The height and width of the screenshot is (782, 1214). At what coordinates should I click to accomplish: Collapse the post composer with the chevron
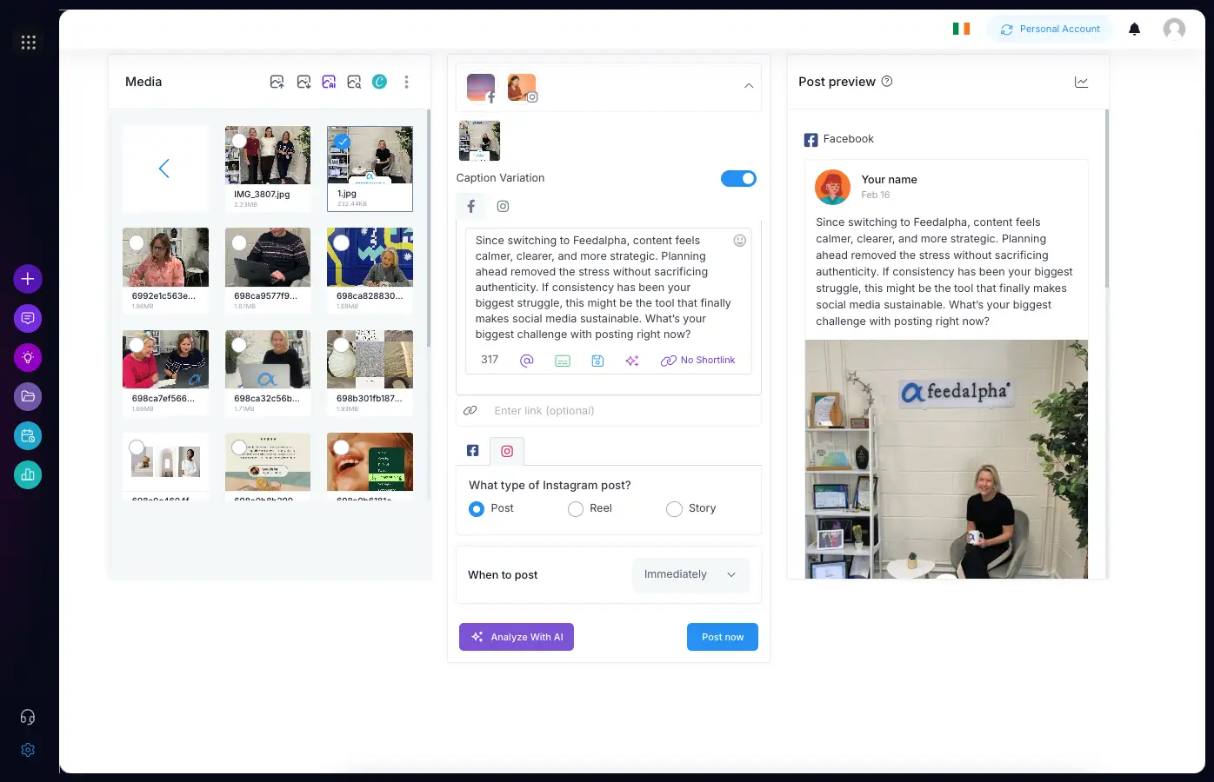coord(748,86)
